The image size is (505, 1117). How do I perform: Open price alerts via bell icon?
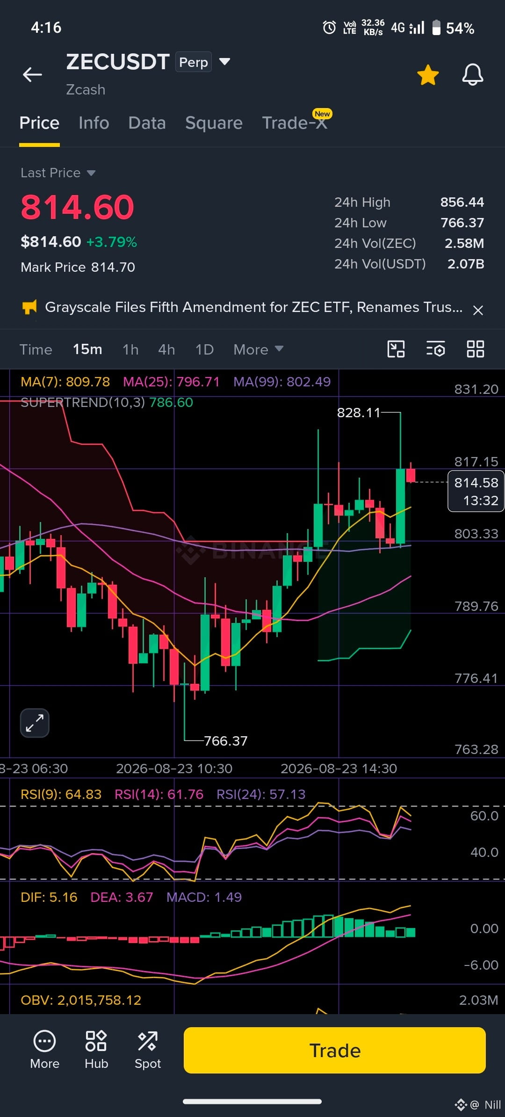(473, 74)
